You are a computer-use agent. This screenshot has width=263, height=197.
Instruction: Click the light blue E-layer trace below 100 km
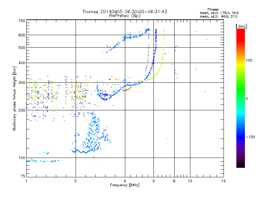(44, 161)
